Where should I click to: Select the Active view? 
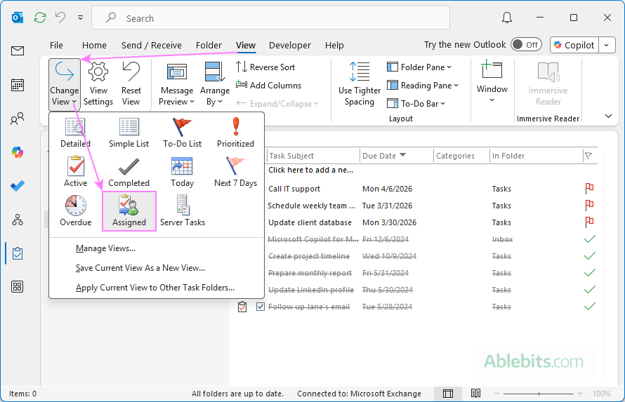click(x=75, y=172)
